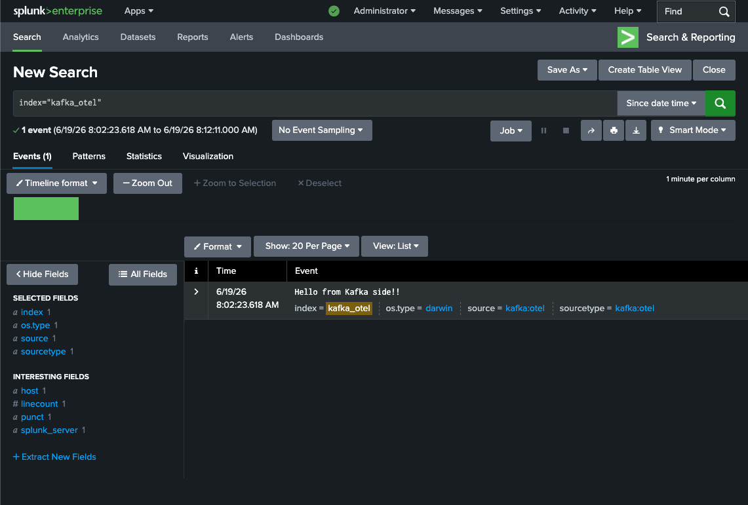Switch to the Search nav tab
748x505 pixels.
pos(27,37)
